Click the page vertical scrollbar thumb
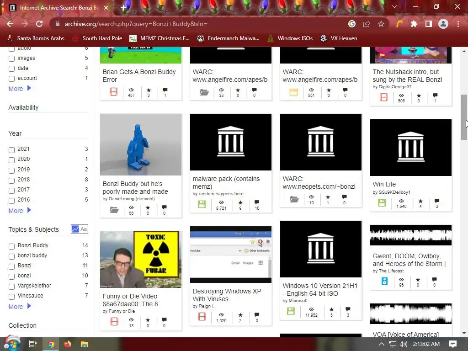 (x=463, y=117)
